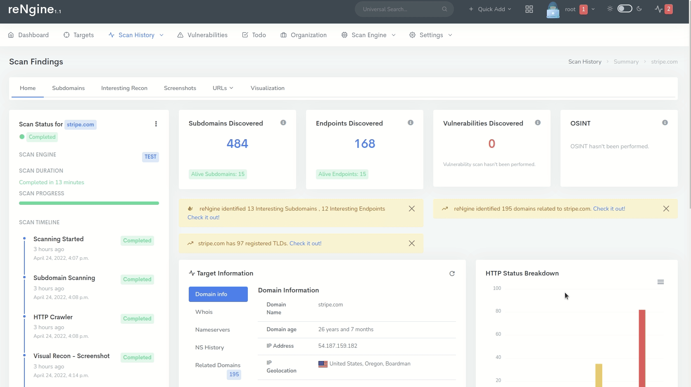The image size is (691, 387).
Task: Click the stripe.com target badge link
Action: click(x=80, y=124)
